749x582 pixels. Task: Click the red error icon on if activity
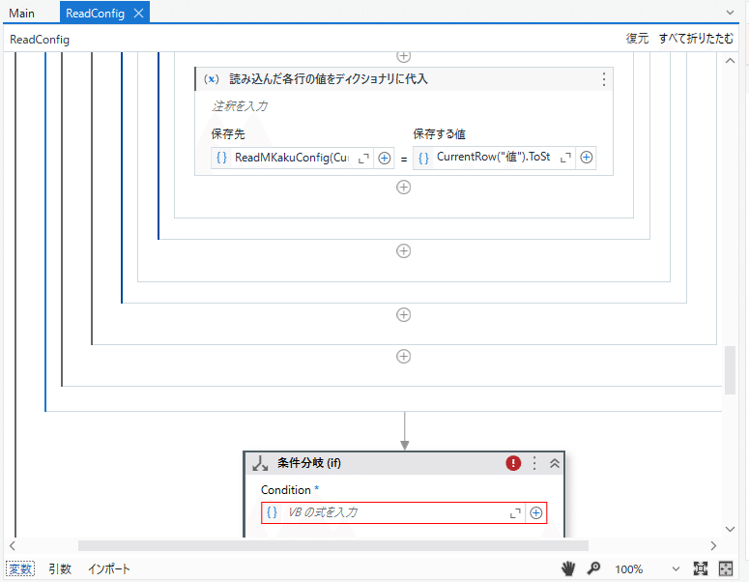[x=513, y=463]
